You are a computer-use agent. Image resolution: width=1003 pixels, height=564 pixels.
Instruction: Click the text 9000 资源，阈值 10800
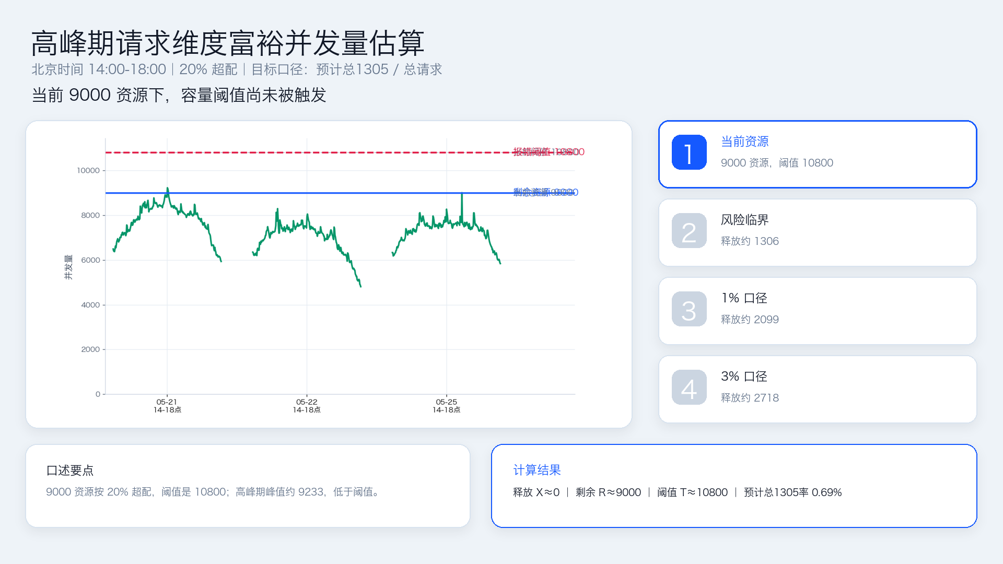pyautogui.click(x=777, y=163)
